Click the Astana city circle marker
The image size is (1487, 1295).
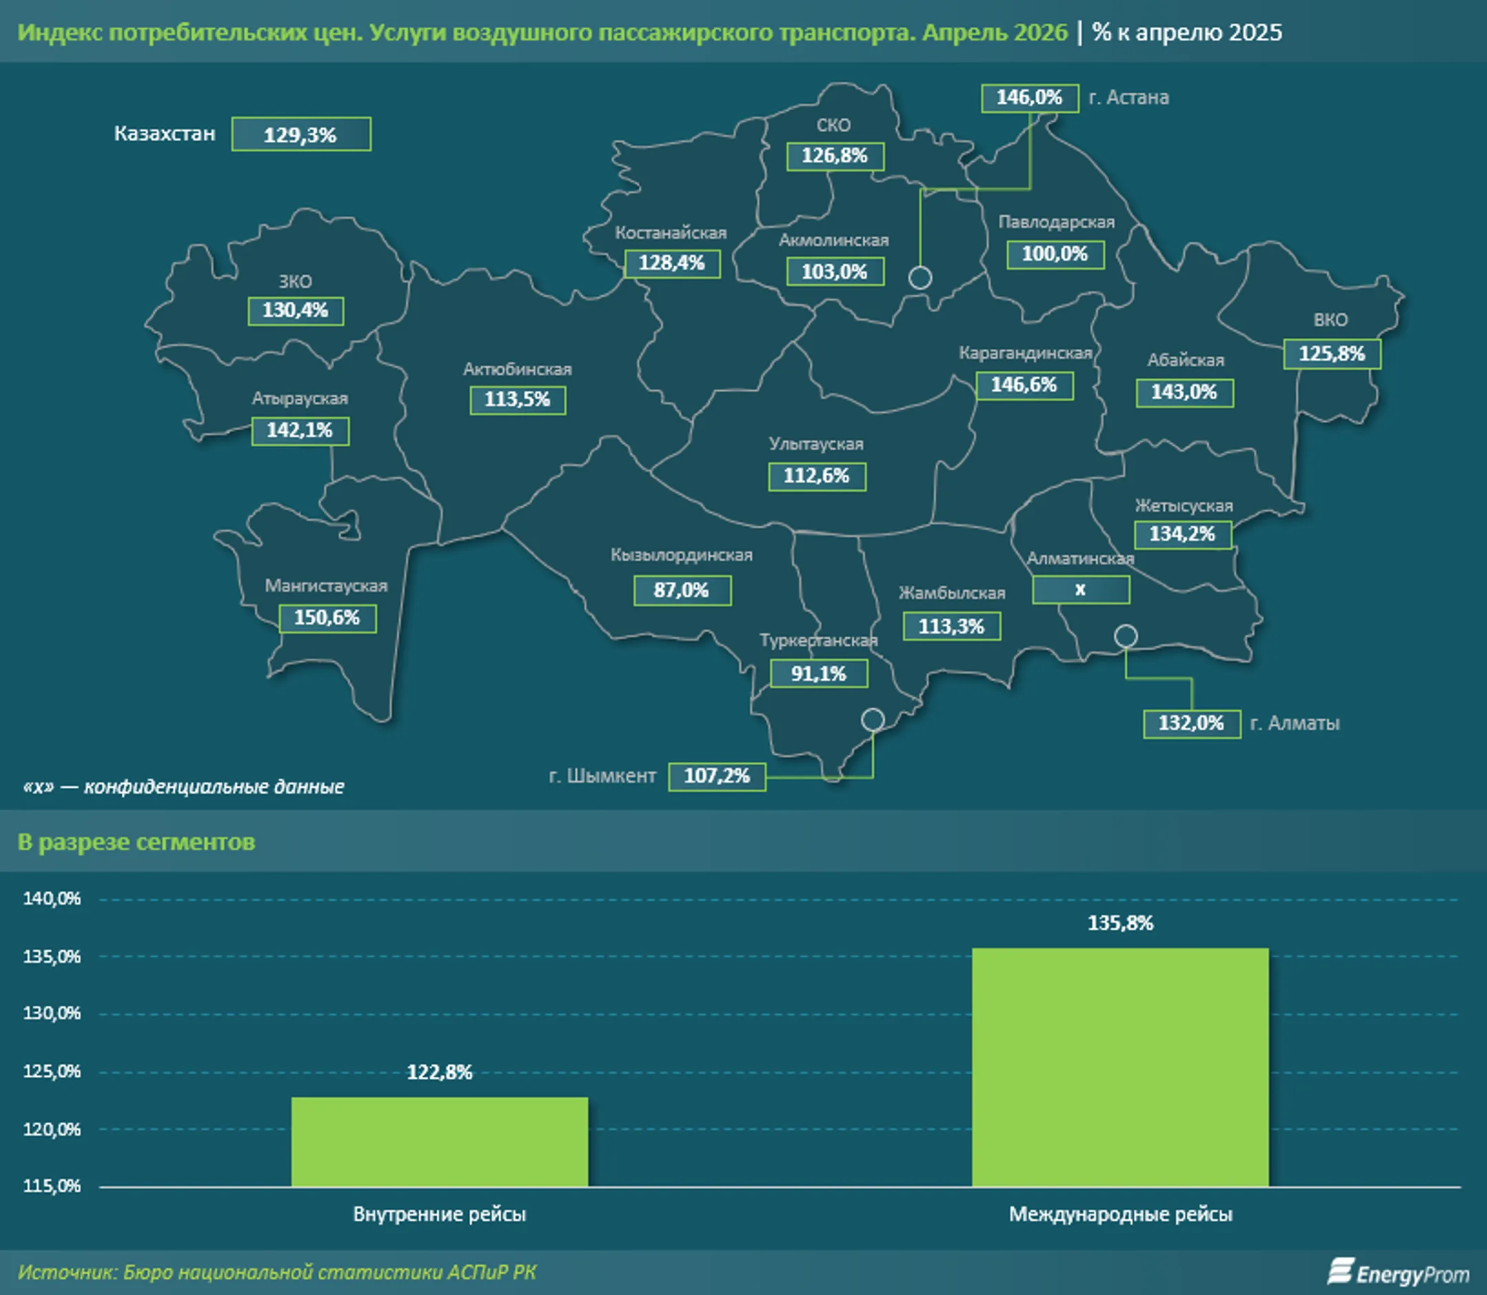920,277
